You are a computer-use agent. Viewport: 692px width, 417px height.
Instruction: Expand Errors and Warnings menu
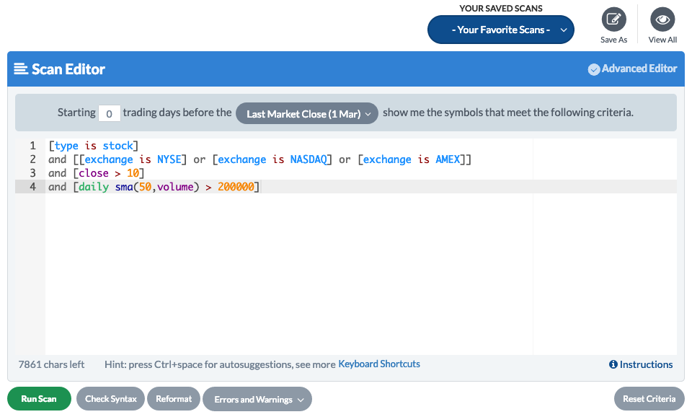point(257,399)
